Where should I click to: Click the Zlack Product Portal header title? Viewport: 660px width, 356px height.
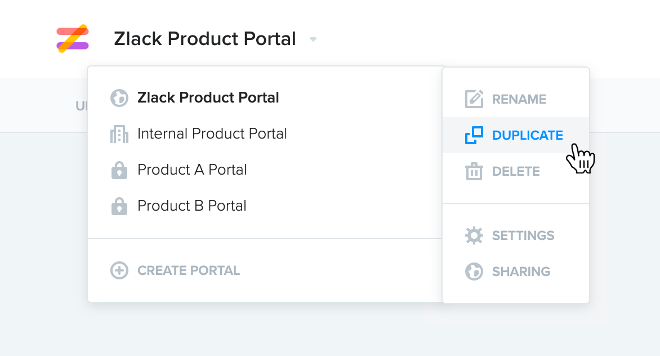click(x=205, y=39)
